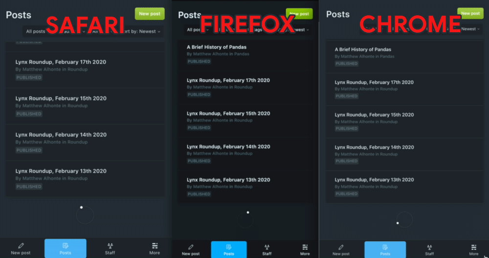Click the green New post button in Firefox panel
The height and width of the screenshot is (258, 489).
tap(299, 14)
